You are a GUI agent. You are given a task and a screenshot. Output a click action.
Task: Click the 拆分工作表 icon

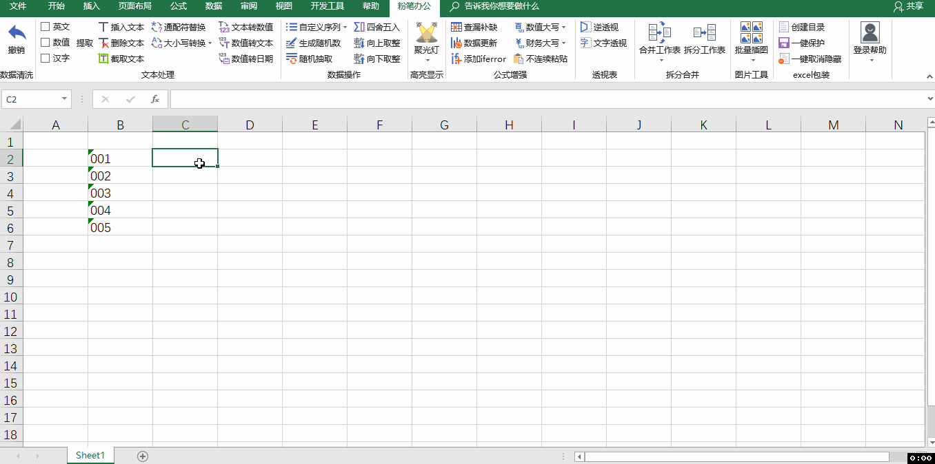coord(705,32)
